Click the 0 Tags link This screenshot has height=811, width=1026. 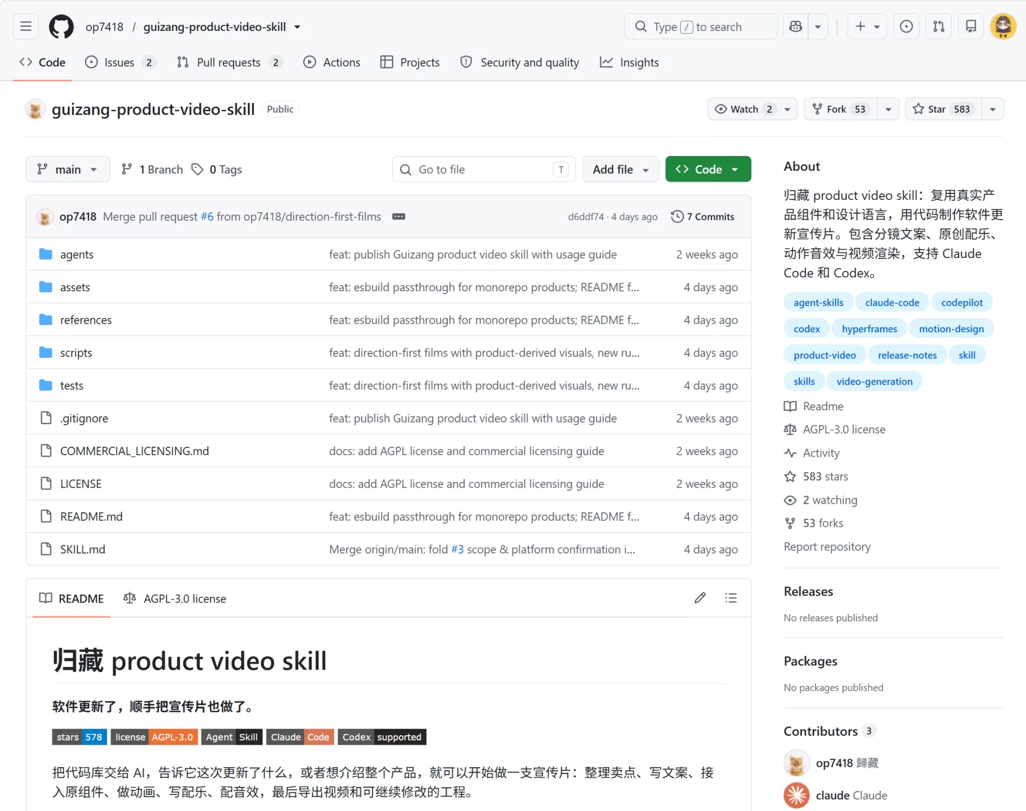click(x=217, y=169)
